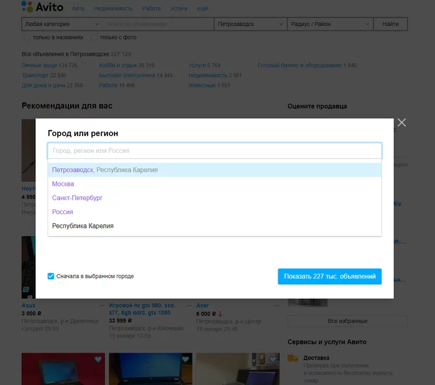Choose Россия from the list
The height and width of the screenshot is (385, 435).
click(214, 212)
